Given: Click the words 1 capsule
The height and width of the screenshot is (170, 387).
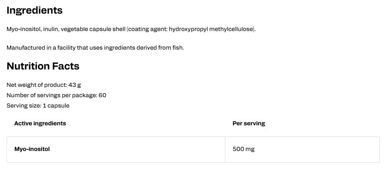Looking at the screenshot, I should click(56, 105).
